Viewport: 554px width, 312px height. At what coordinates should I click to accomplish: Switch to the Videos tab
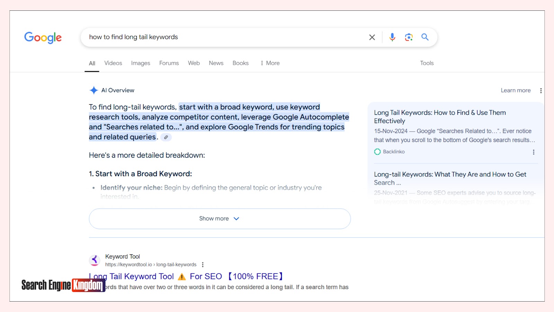coord(113,63)
